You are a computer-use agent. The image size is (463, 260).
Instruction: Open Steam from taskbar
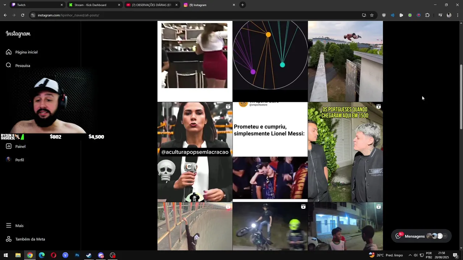pos(89,255)
